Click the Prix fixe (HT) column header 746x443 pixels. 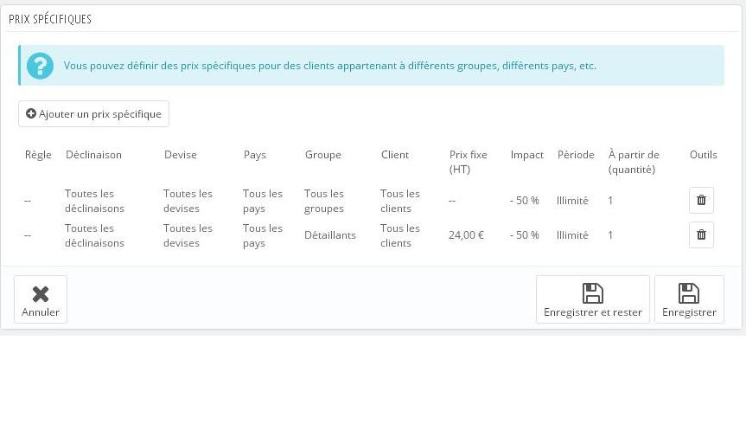click(x=469, y=162)
